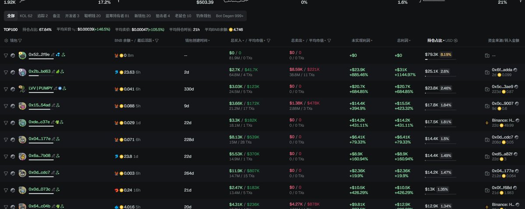The height and width of the screenshot is (209, 525).
Task: Click the settings gear in the 钱包 column header
Action: (x=6, y=41)
